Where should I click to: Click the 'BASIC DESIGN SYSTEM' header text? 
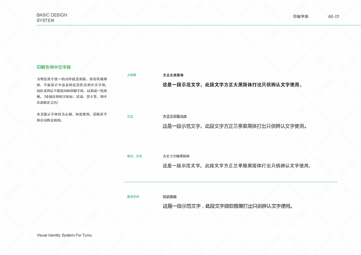click(x=52, y=18)
